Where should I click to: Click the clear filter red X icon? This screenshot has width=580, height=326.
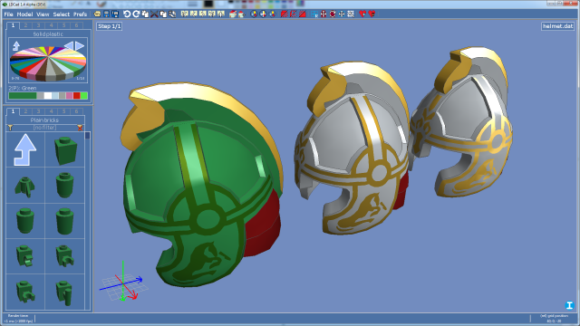(80, 128)
